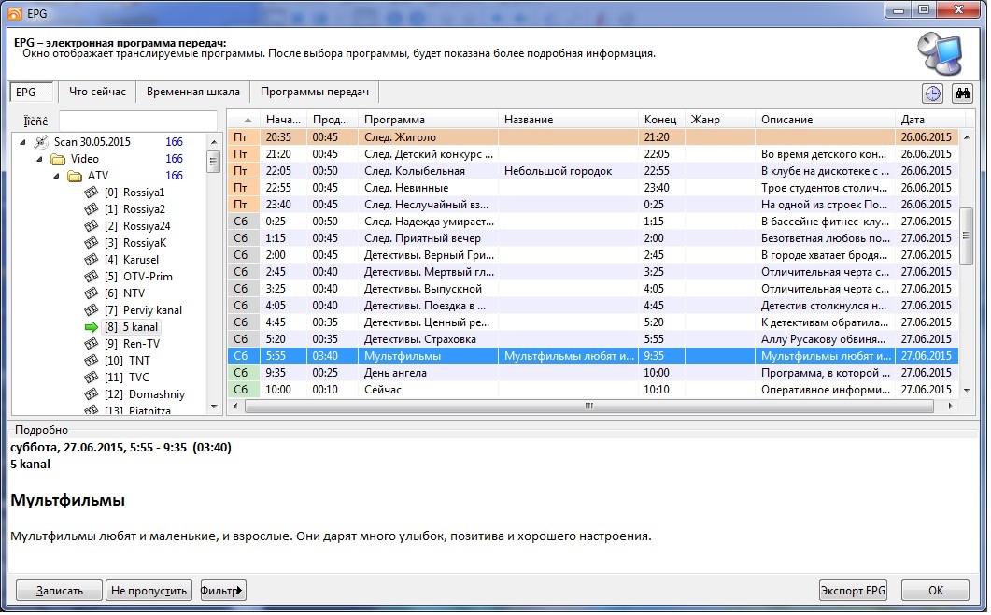Screen dimensions: 991x615
Task: Click the satellite icon beside Scan 30.05.2015
Action: 40,142
